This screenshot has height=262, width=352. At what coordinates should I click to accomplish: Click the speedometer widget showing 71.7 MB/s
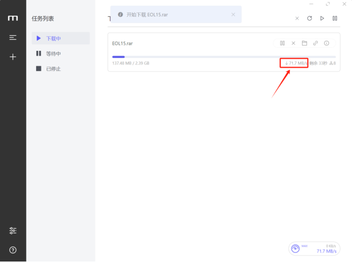point(314,248)
